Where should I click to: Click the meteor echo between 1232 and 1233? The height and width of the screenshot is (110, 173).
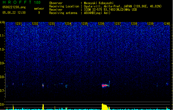pos(43,86)
